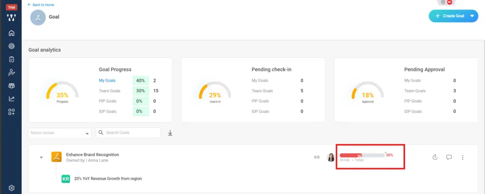Open the apps add icon in sidebar
This screenshot has width=485, height=194.
click(x=11, y=112)
